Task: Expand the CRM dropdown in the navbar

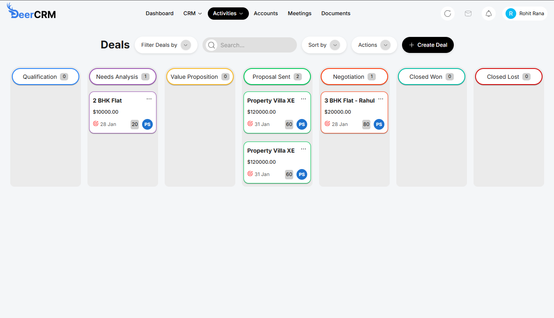Action: (192, 13)
